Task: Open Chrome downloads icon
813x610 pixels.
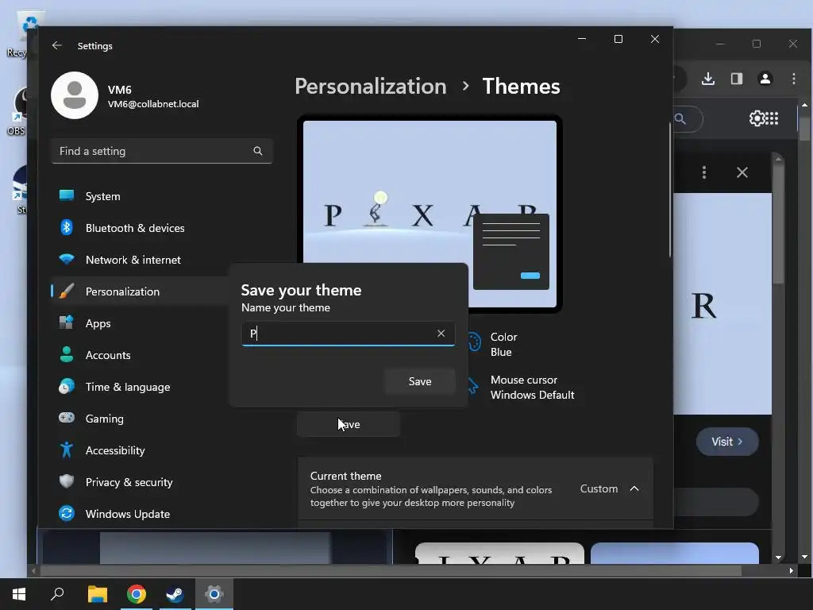Action: (708, 79)
